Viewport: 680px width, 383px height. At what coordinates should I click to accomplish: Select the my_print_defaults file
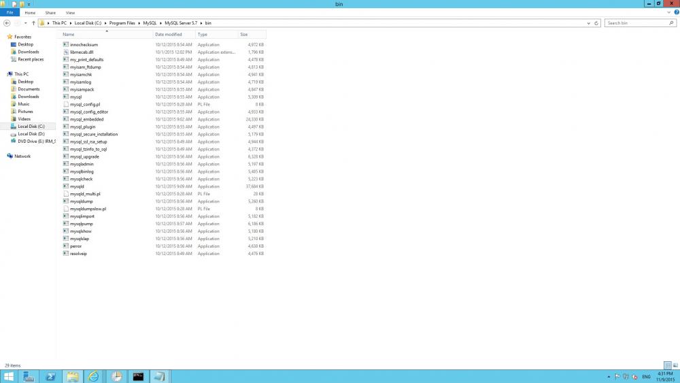[87, 59]
